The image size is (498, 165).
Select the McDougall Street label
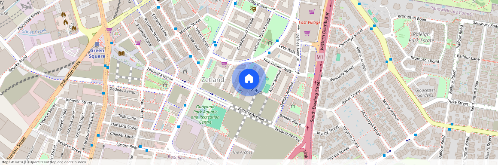pos(370,123)
